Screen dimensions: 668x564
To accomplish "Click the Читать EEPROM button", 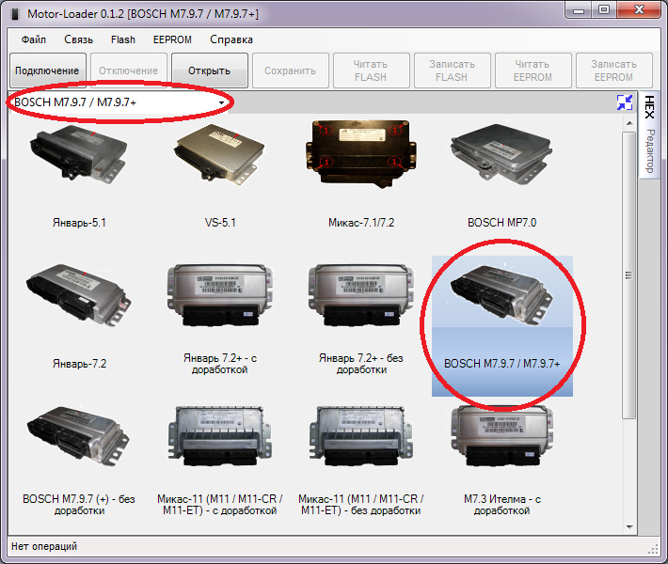I will pyautogui.click(x=533, y=70).
